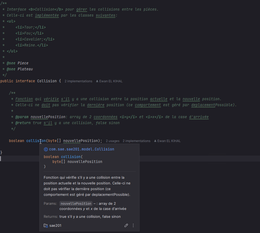The image size is (260, 233).
Task: Show 2 implementations of collision method
Action: pyautogui.click(x=136, y=141)
